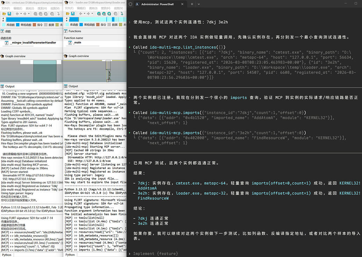This screenshot has width=362, height=257.
Task: Open 视图(V) menu in cmtest.exe IDA
Action: click(x=55, y=8)
